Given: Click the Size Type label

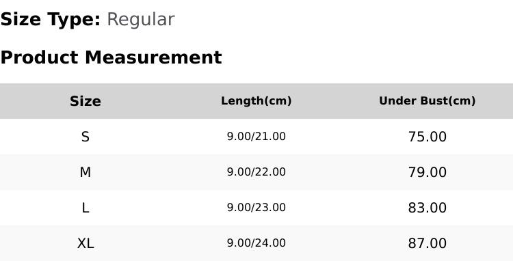Looking at the screenshot, I should [x=51, y=20].
